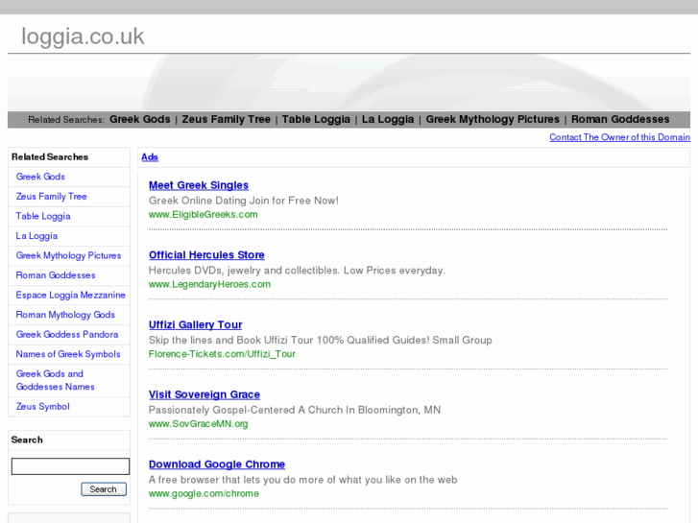Click the Search button
Viewport: 698px width, 523px height.
click(x=104, y=489)
